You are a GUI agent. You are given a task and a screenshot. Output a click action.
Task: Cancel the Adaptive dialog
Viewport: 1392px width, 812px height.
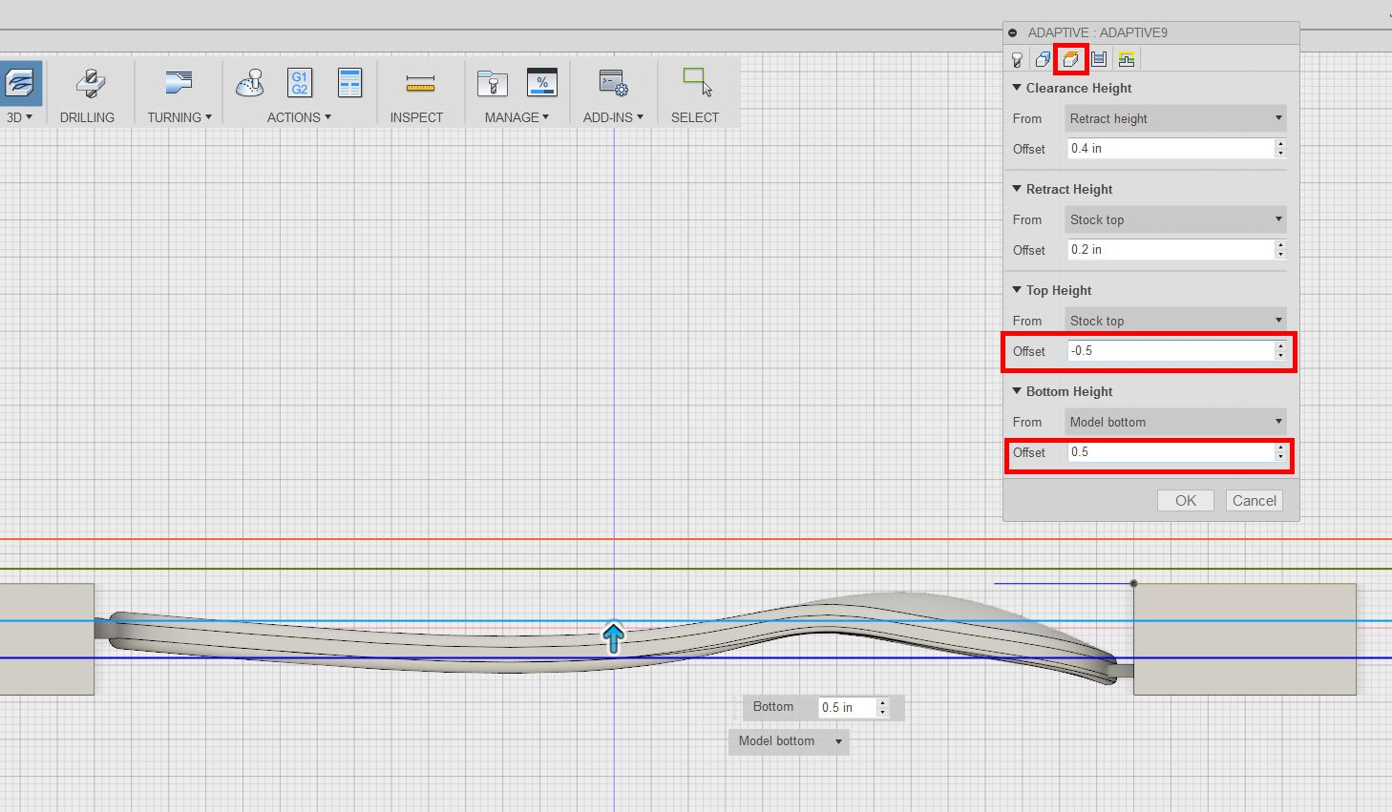[1254, 501]
